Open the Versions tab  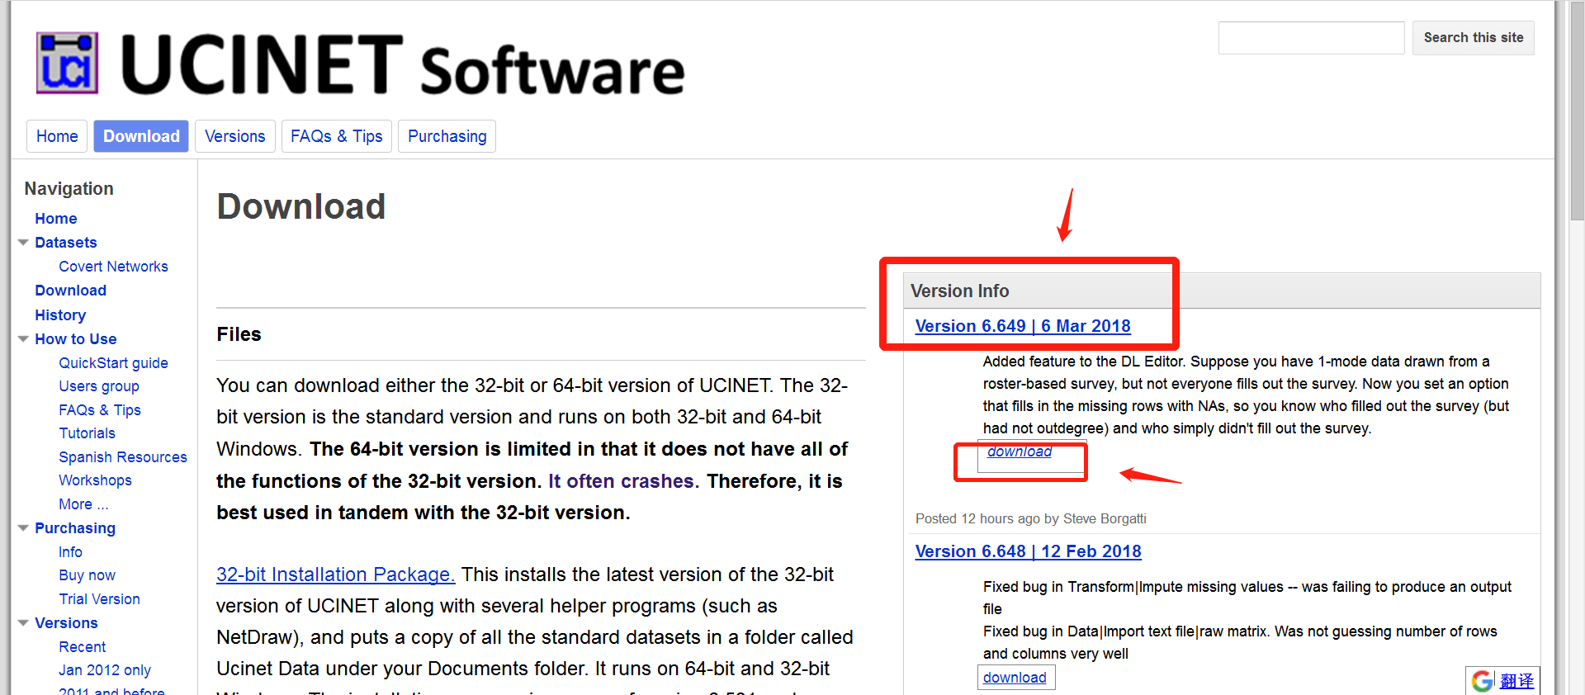click(x=235, y=136)
